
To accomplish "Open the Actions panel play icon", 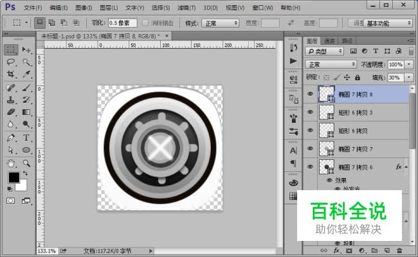I will 293,61.
